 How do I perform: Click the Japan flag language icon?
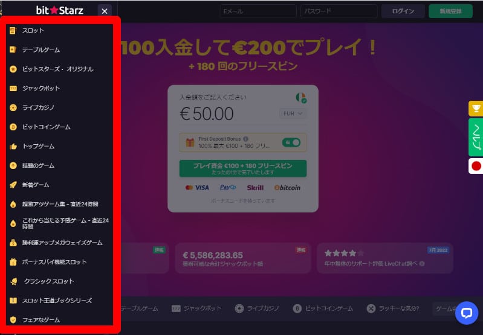pyautogui.click(x=476, y=166)
